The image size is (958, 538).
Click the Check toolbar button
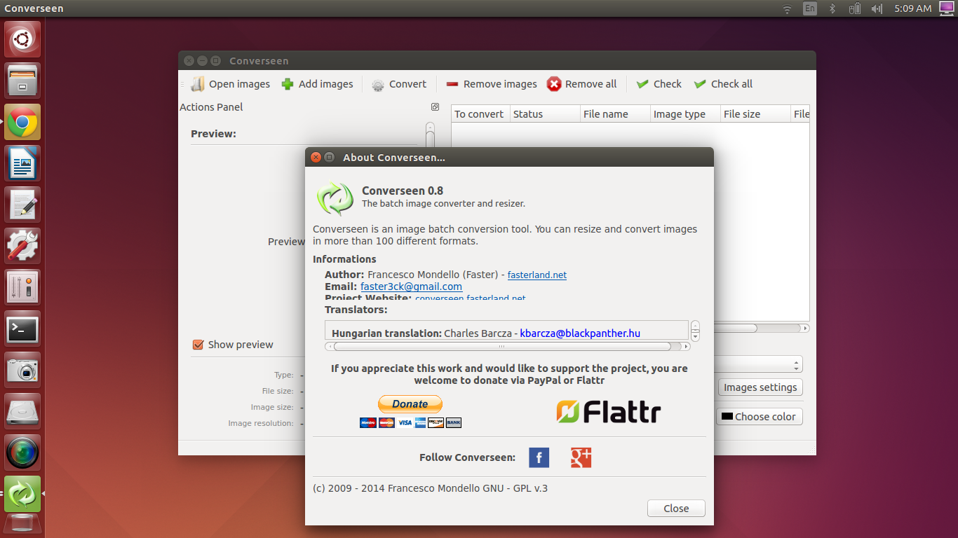659,84
